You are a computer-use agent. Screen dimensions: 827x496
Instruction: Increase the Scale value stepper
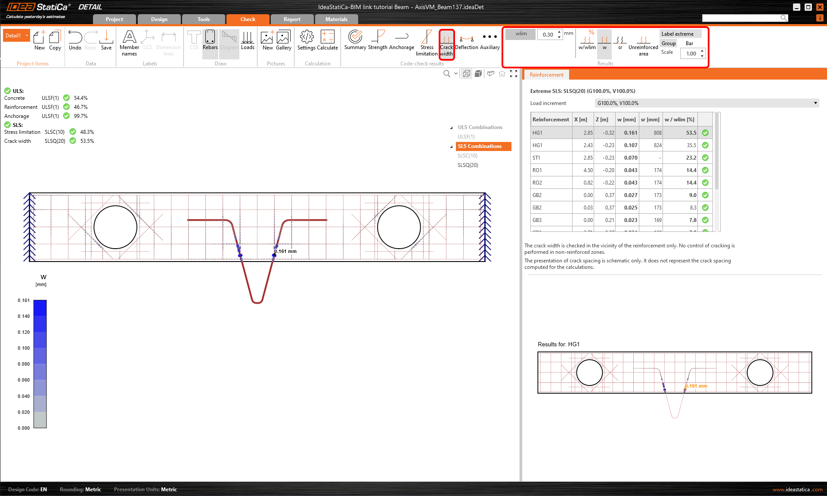[x=702, y=51]
